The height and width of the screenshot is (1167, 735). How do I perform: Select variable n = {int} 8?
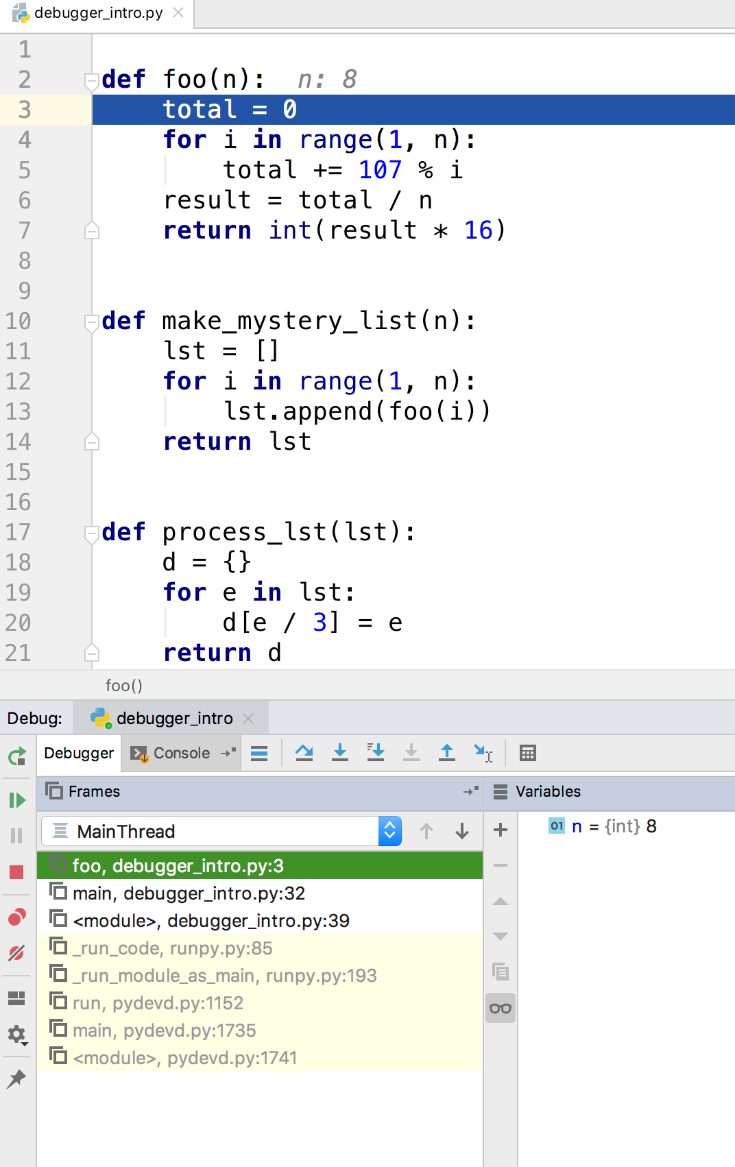603,826
